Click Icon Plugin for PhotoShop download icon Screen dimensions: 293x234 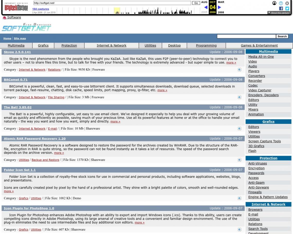pos(239,230)
